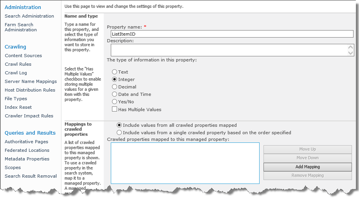The height and width of the screenshot is (198, 359).
Task: Click inside the Description text box
Action: 228,50
